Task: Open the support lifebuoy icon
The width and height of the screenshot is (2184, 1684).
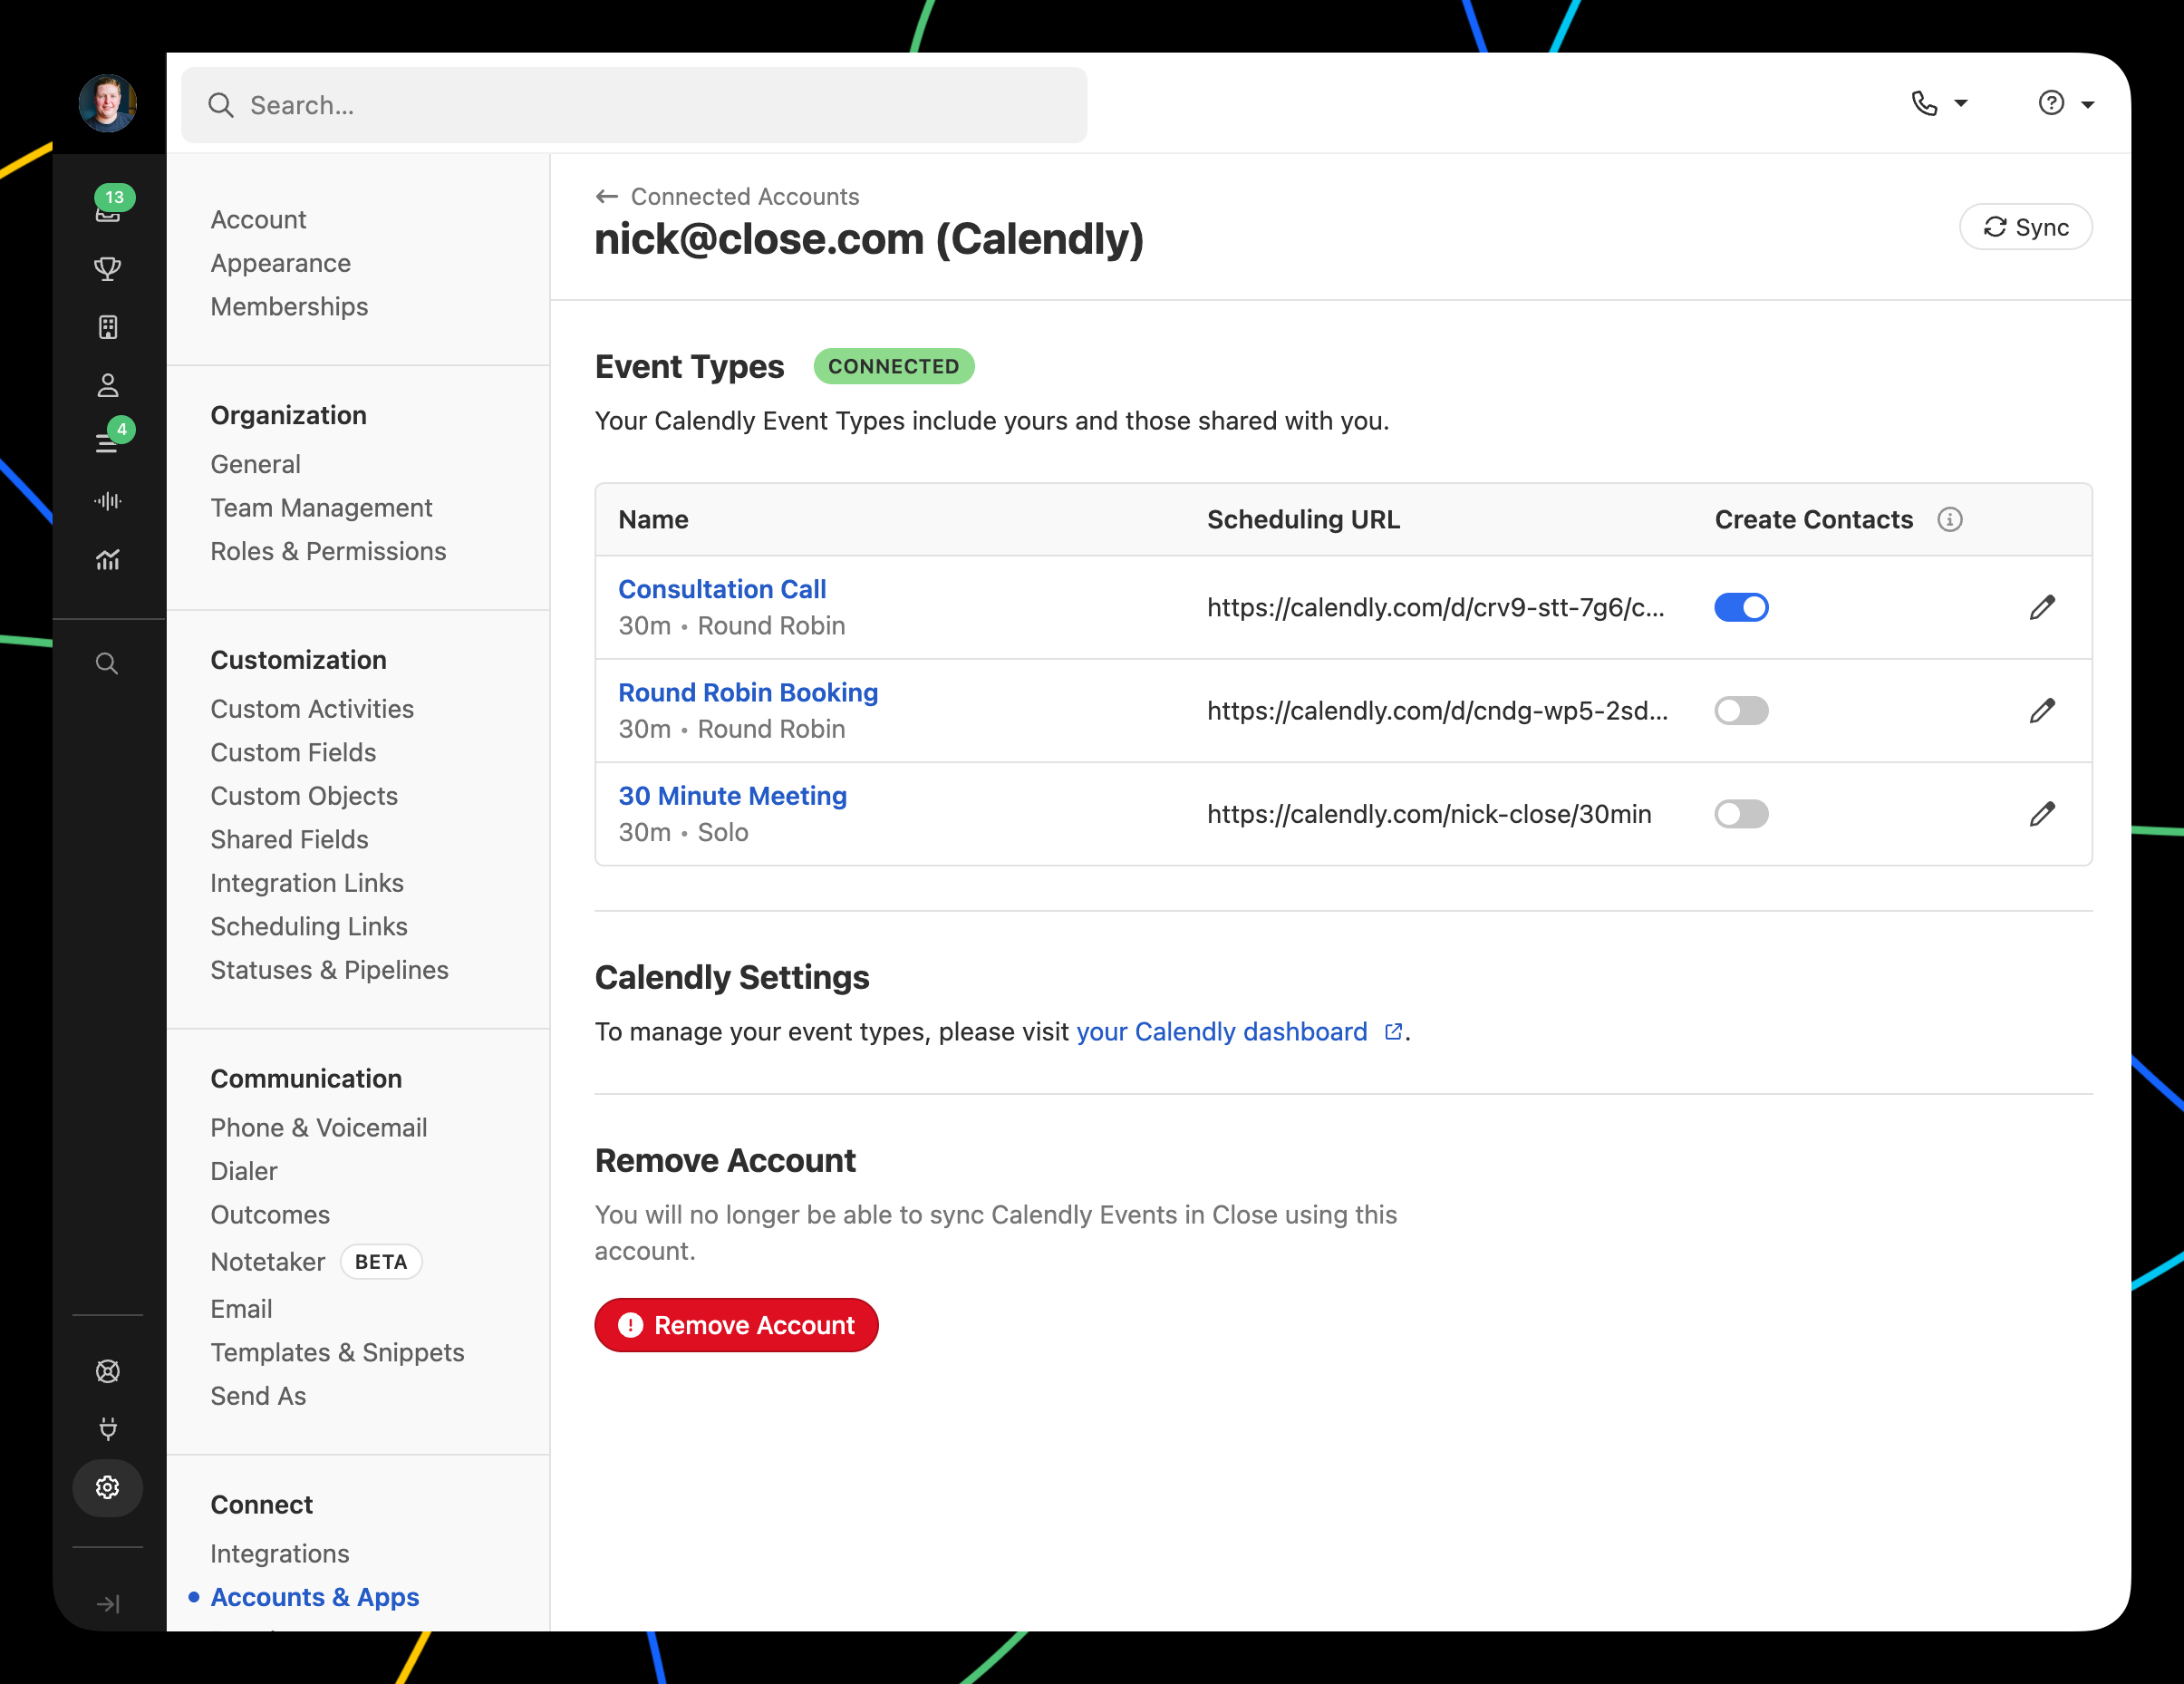Action: (108, 1371)
